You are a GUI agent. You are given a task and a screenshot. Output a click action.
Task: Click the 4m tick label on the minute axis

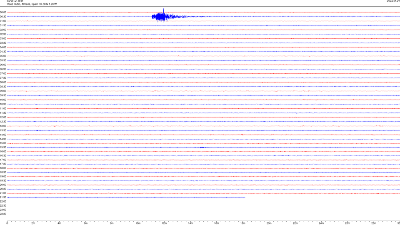[60, 223]
